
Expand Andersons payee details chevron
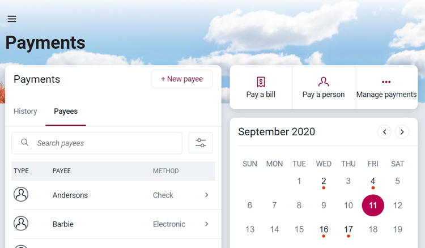[206, 195]
